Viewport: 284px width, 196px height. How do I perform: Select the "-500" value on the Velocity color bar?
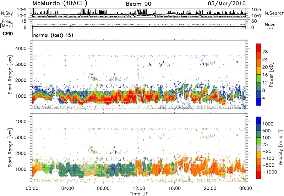[x=268, y=165]
